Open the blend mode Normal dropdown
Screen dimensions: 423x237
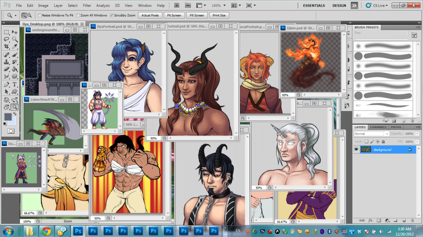[371, 134]
